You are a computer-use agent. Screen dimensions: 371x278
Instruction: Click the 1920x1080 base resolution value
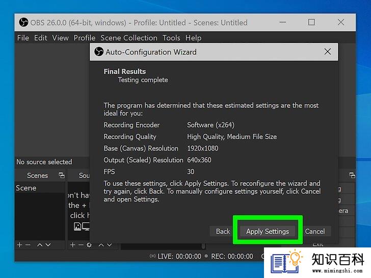click(x=202, y=148)
